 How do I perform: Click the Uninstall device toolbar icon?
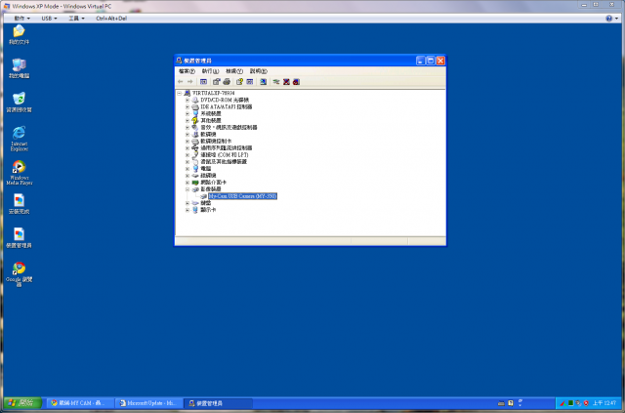(x=296, y=82)
